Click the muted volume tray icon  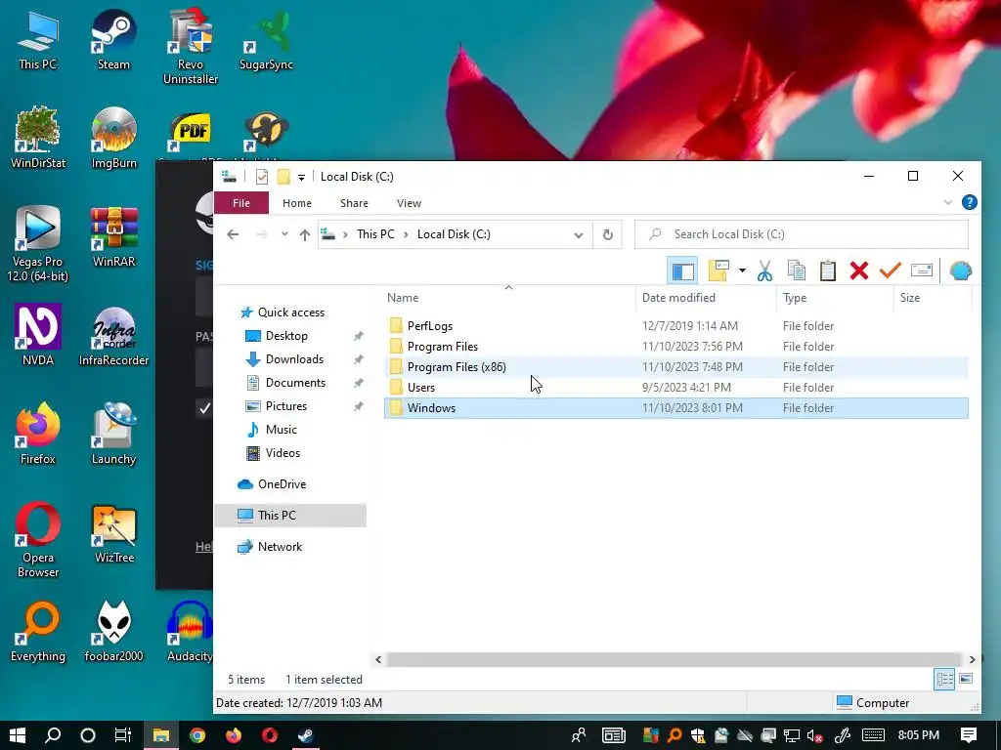(x=814, y=736)
